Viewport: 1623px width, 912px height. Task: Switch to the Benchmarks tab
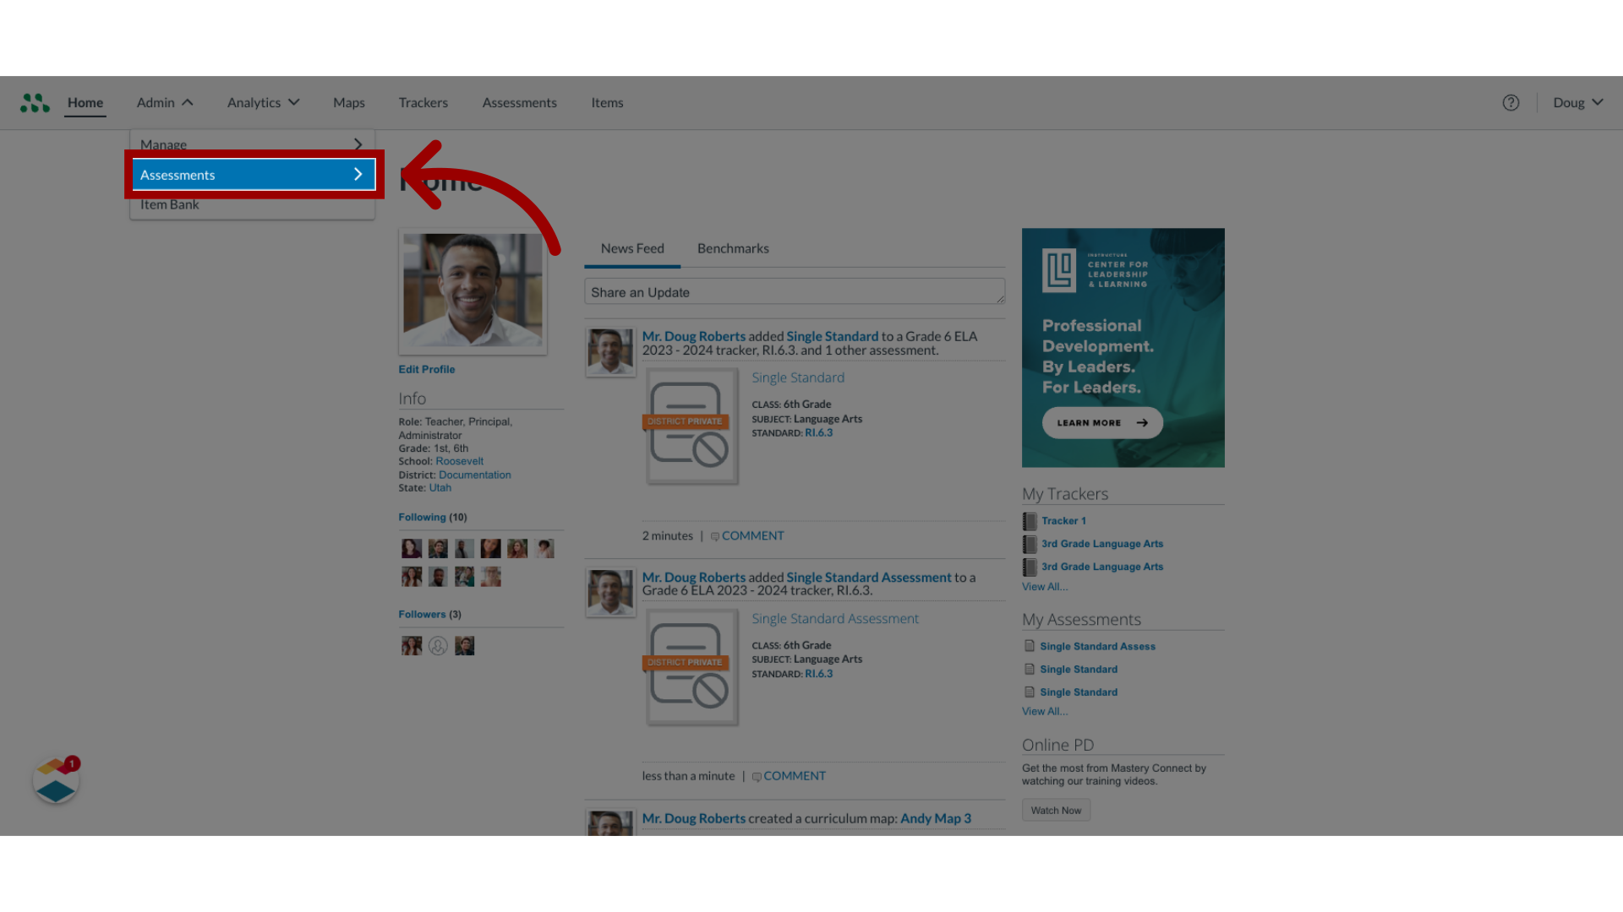point(732,247)
